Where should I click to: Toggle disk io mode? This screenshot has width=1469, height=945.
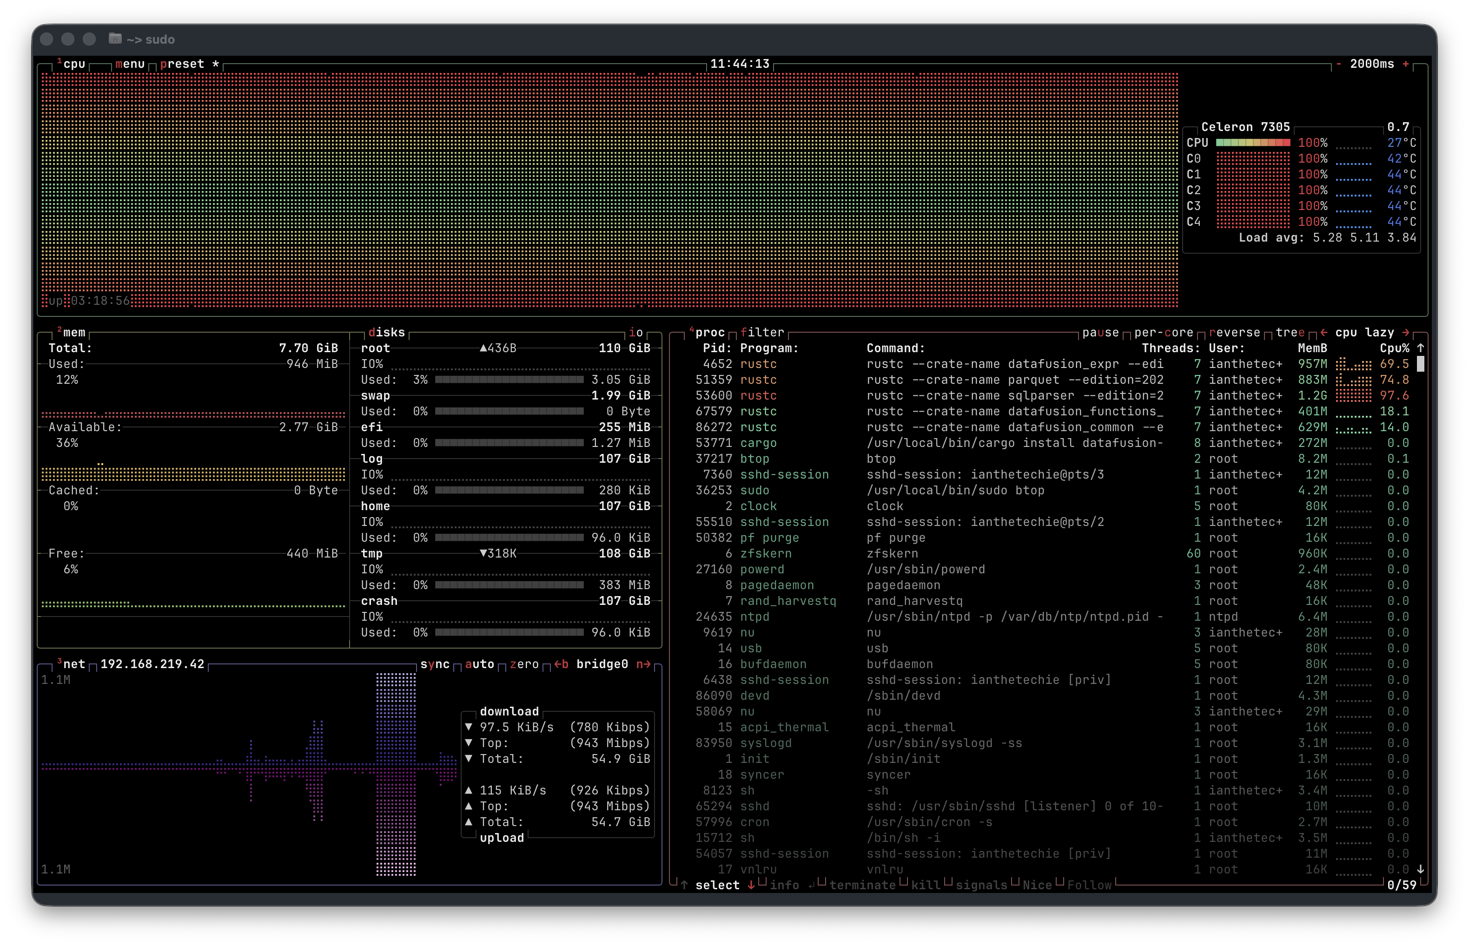click(x=636, y=333)
